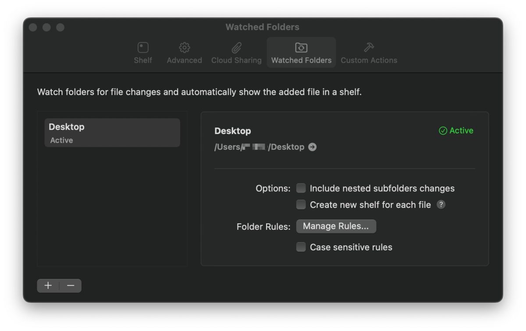Enable Include nested subfolders changes
This screenshot has width=526, height=331.
301,188
